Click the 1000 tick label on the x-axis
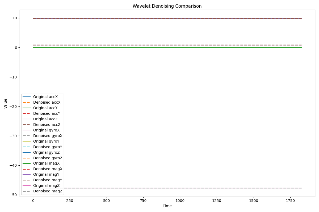Screen dimensions: 319x212 point(180,201)
